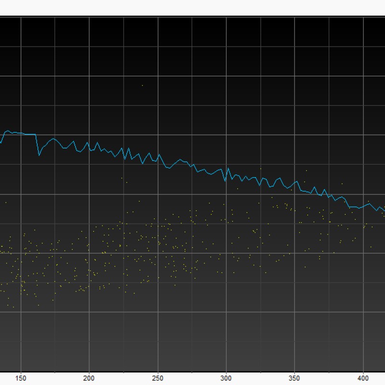
Task: Click the 150 label on the x-axis
Action: [x=21, y=378]
